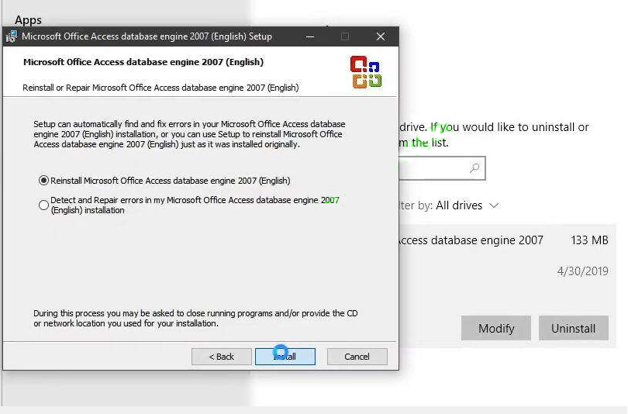Screen dimensions: 628x414
Task: Click the Install button in Setup dialog
Action: point(285,357)
